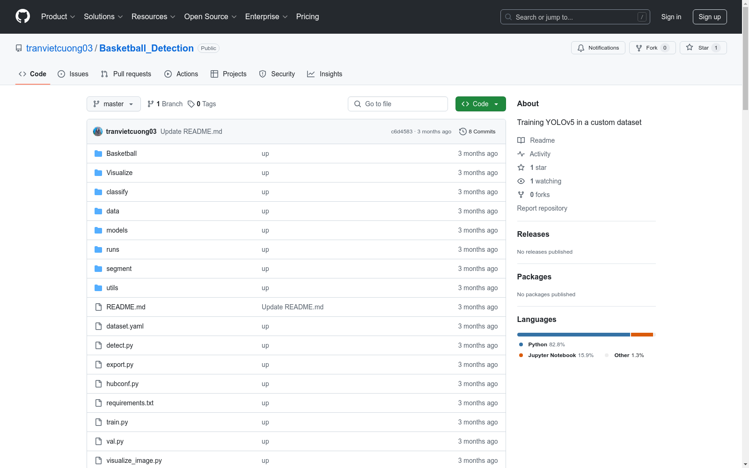Open the visualize_image.py file
749x468 pixels.
point(134,461)
